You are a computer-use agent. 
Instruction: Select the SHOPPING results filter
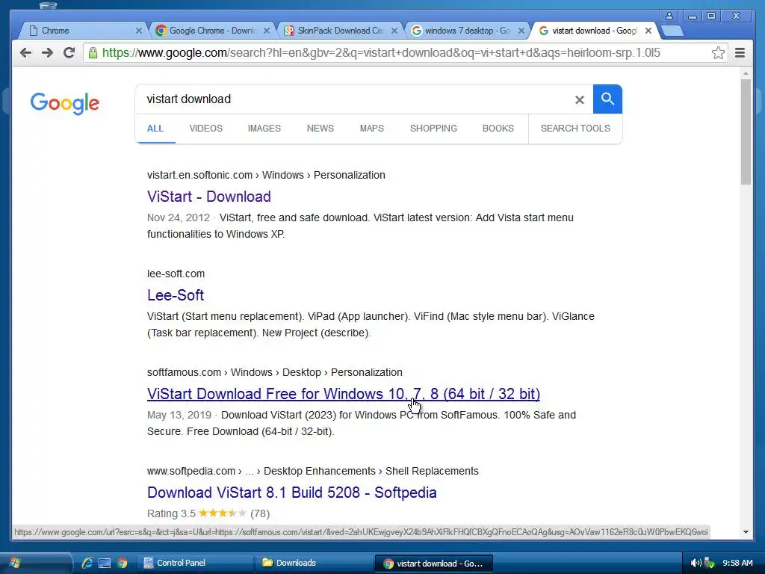coord(433,129)
